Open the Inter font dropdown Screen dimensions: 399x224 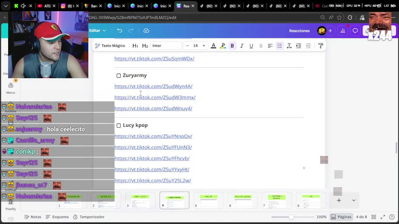click(166, 46)
